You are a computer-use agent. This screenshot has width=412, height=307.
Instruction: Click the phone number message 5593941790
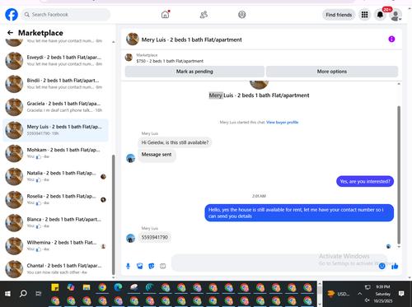pyautogui.click(x=155, y=237)
